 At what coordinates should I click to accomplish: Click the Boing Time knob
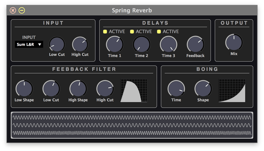coord(176,89)
